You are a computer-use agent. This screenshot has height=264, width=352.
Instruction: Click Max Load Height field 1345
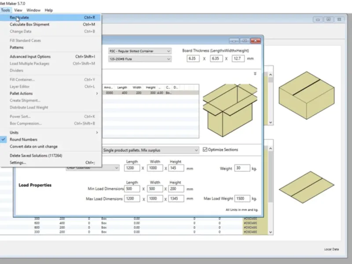[x=176, y=199]
